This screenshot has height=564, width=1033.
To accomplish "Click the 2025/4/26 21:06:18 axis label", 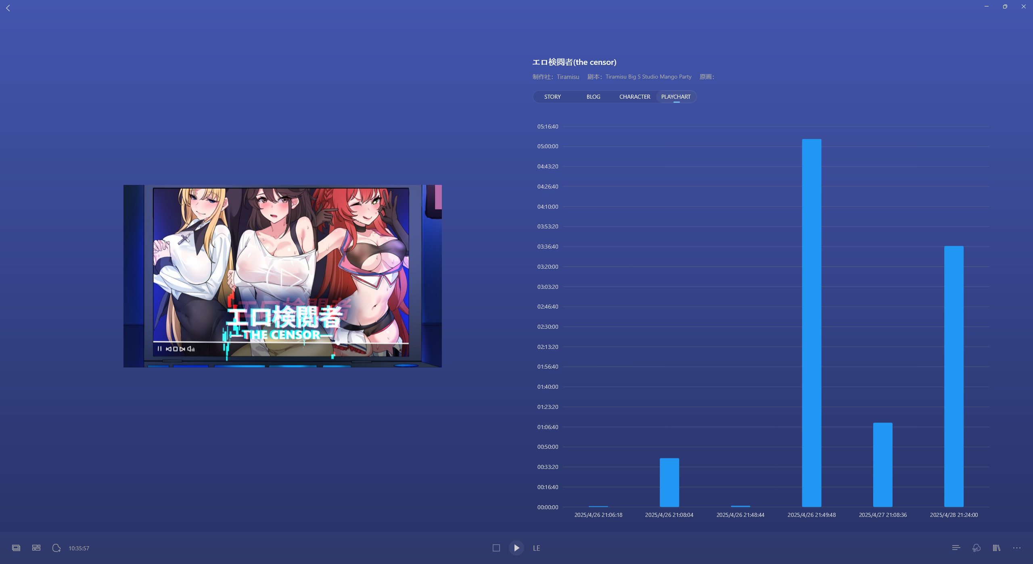I will tap(598, 515).
